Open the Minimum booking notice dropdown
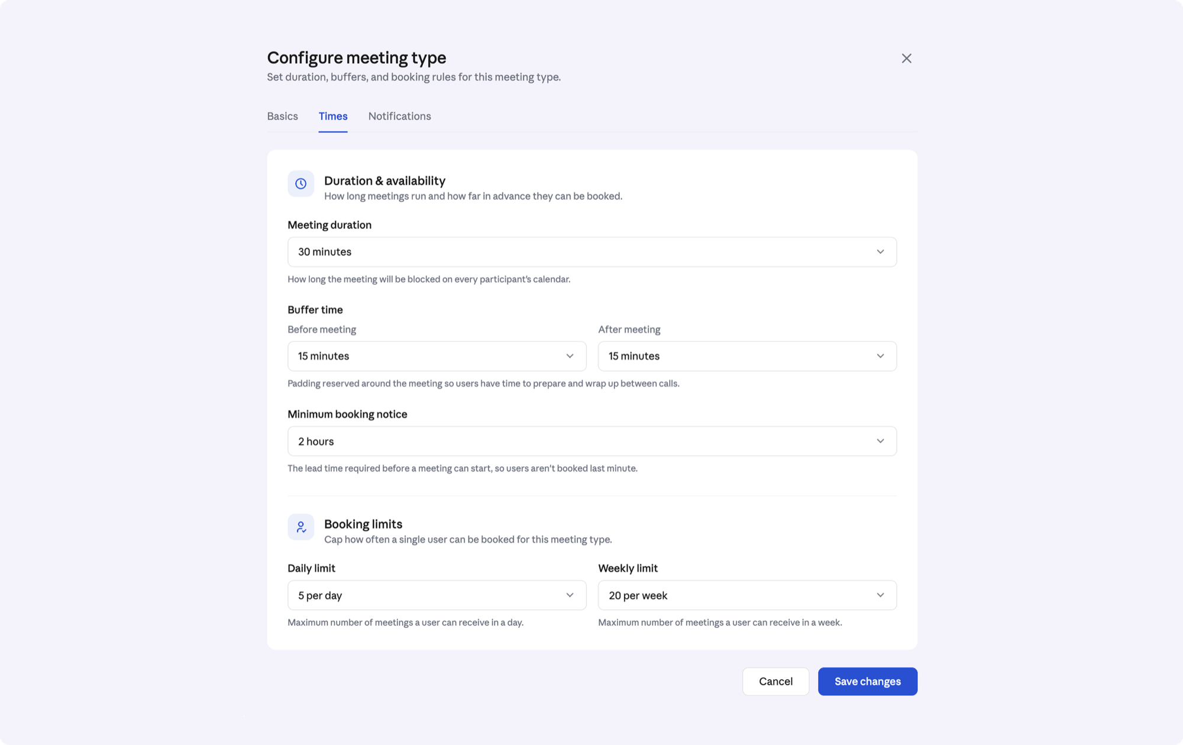The image size is (1183, 745). (592, 441)
